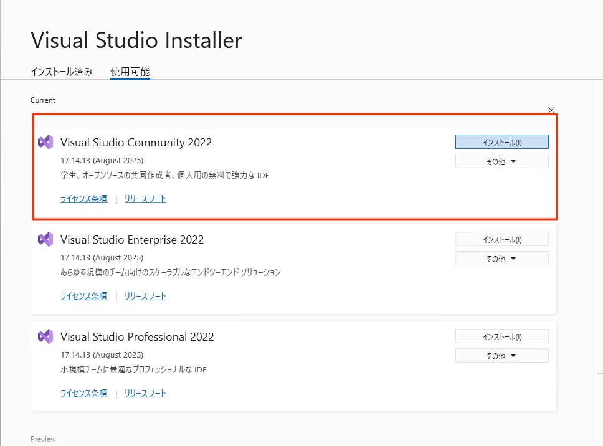Expand the その他 dropdown for Professional 2022
The width and height of the screenshot is (603, 446).
pyautogui.click(x=502, y=356)
